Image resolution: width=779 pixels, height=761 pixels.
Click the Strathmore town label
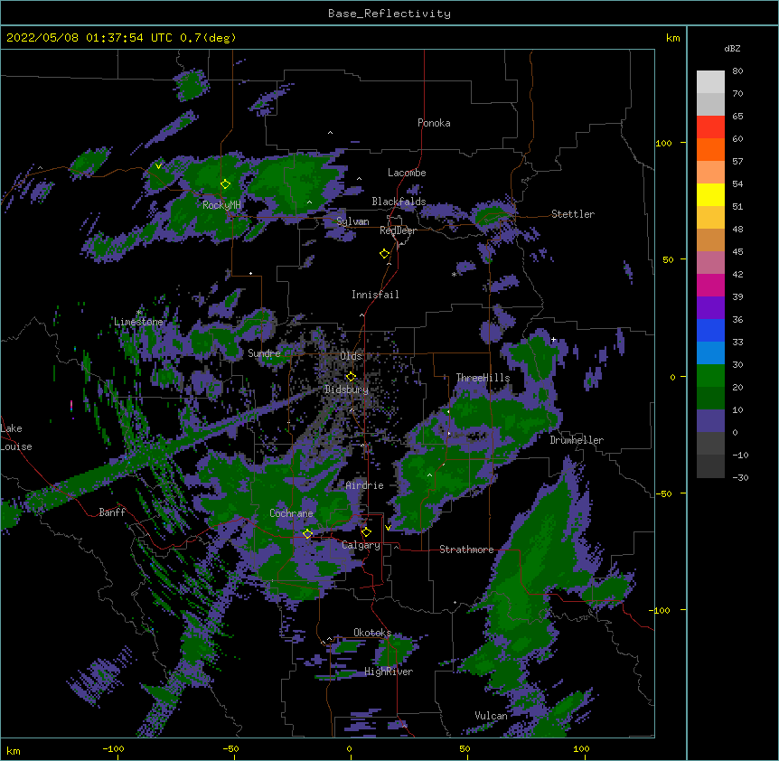[466, 550]
